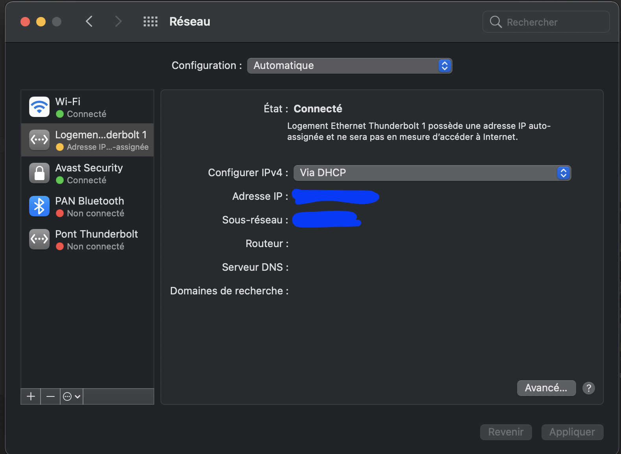The height and width of the screenshot is (454, 621).
Task: Click the Thunderbolt Ethernet service icon
Action: coord(39,140)
